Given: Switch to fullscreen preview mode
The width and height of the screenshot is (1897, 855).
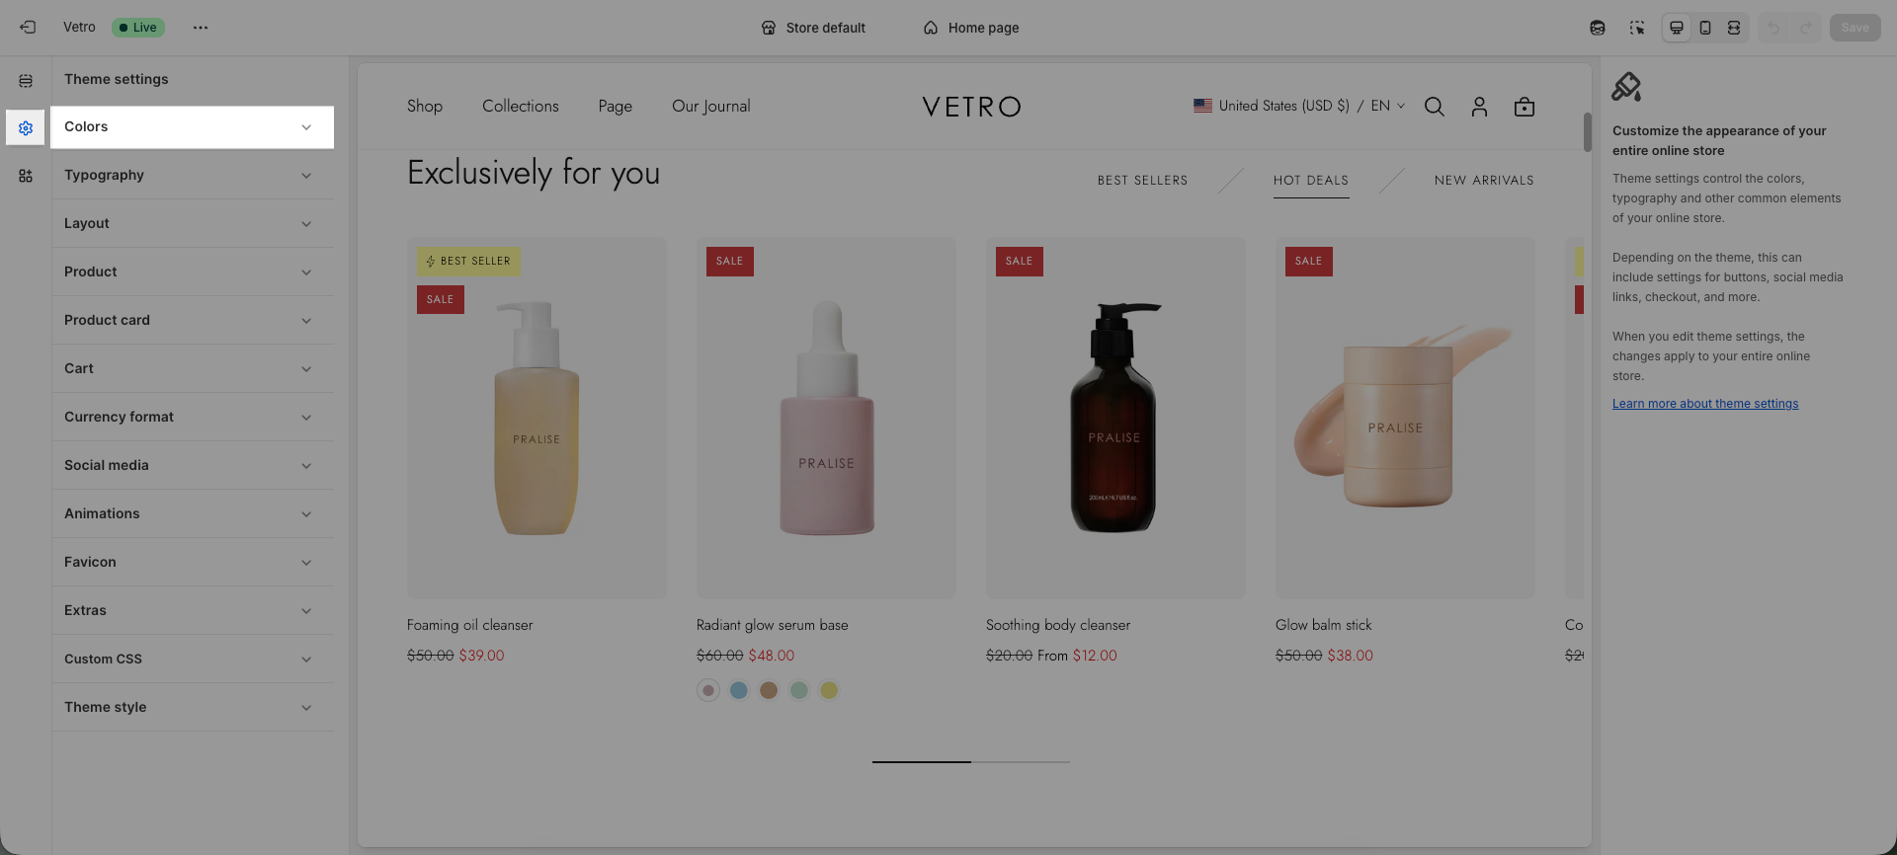Looking at the screenshot, I should 1734,28.
